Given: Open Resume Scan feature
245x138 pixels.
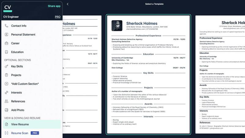Looking at the screenshot, I should click(x=32, y=133).
